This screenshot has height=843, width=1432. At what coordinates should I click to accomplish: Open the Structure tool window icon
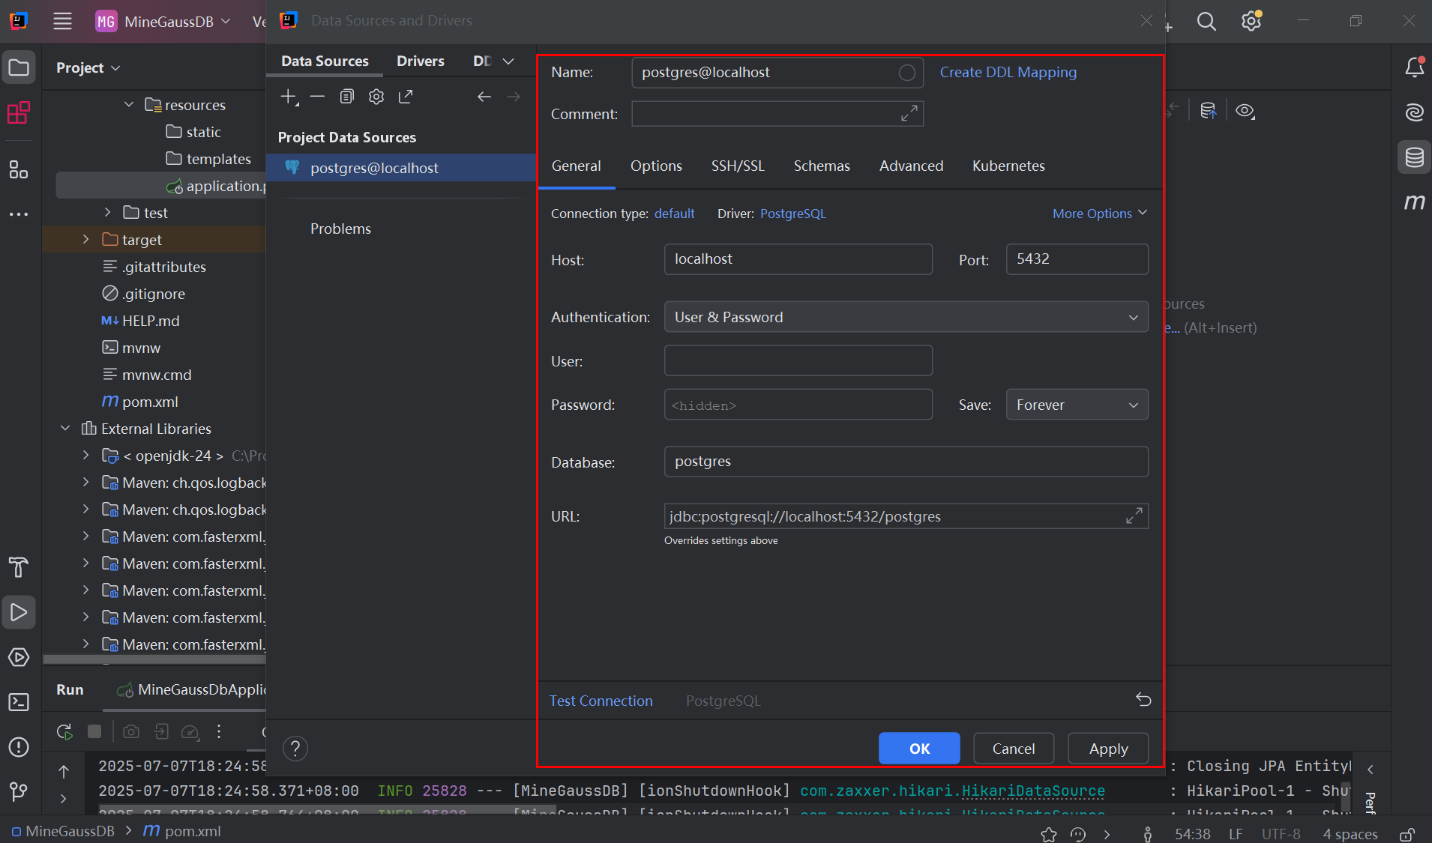[x=19, y=169]
